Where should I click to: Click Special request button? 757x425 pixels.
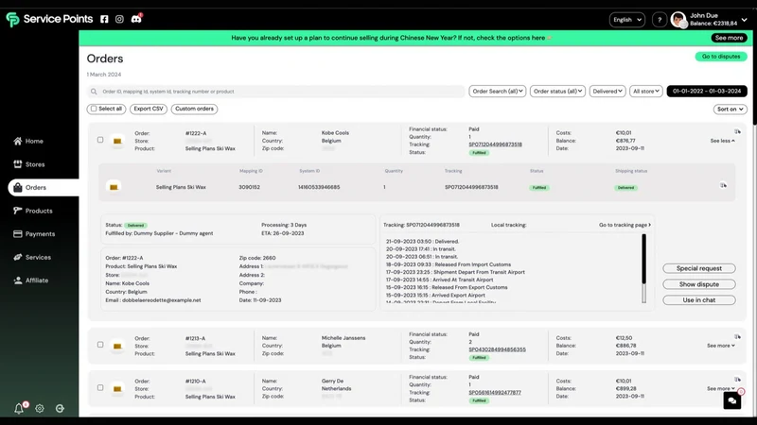[698, 268]
